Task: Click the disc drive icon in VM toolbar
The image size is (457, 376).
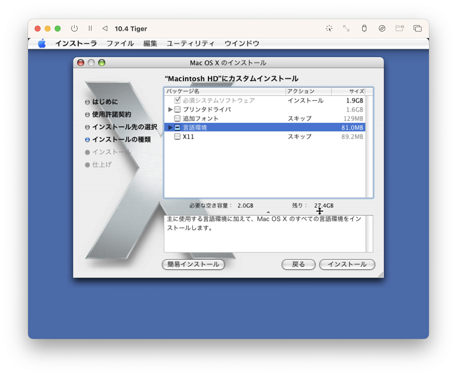Action: point(382,28)
